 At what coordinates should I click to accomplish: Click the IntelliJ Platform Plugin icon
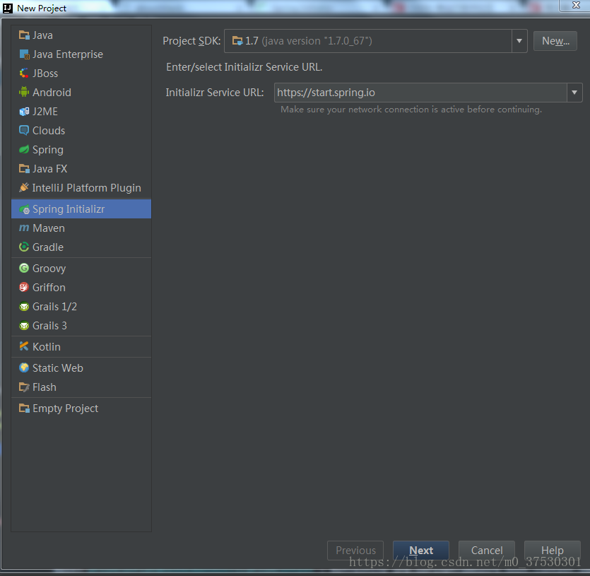(x=24, y=188)
